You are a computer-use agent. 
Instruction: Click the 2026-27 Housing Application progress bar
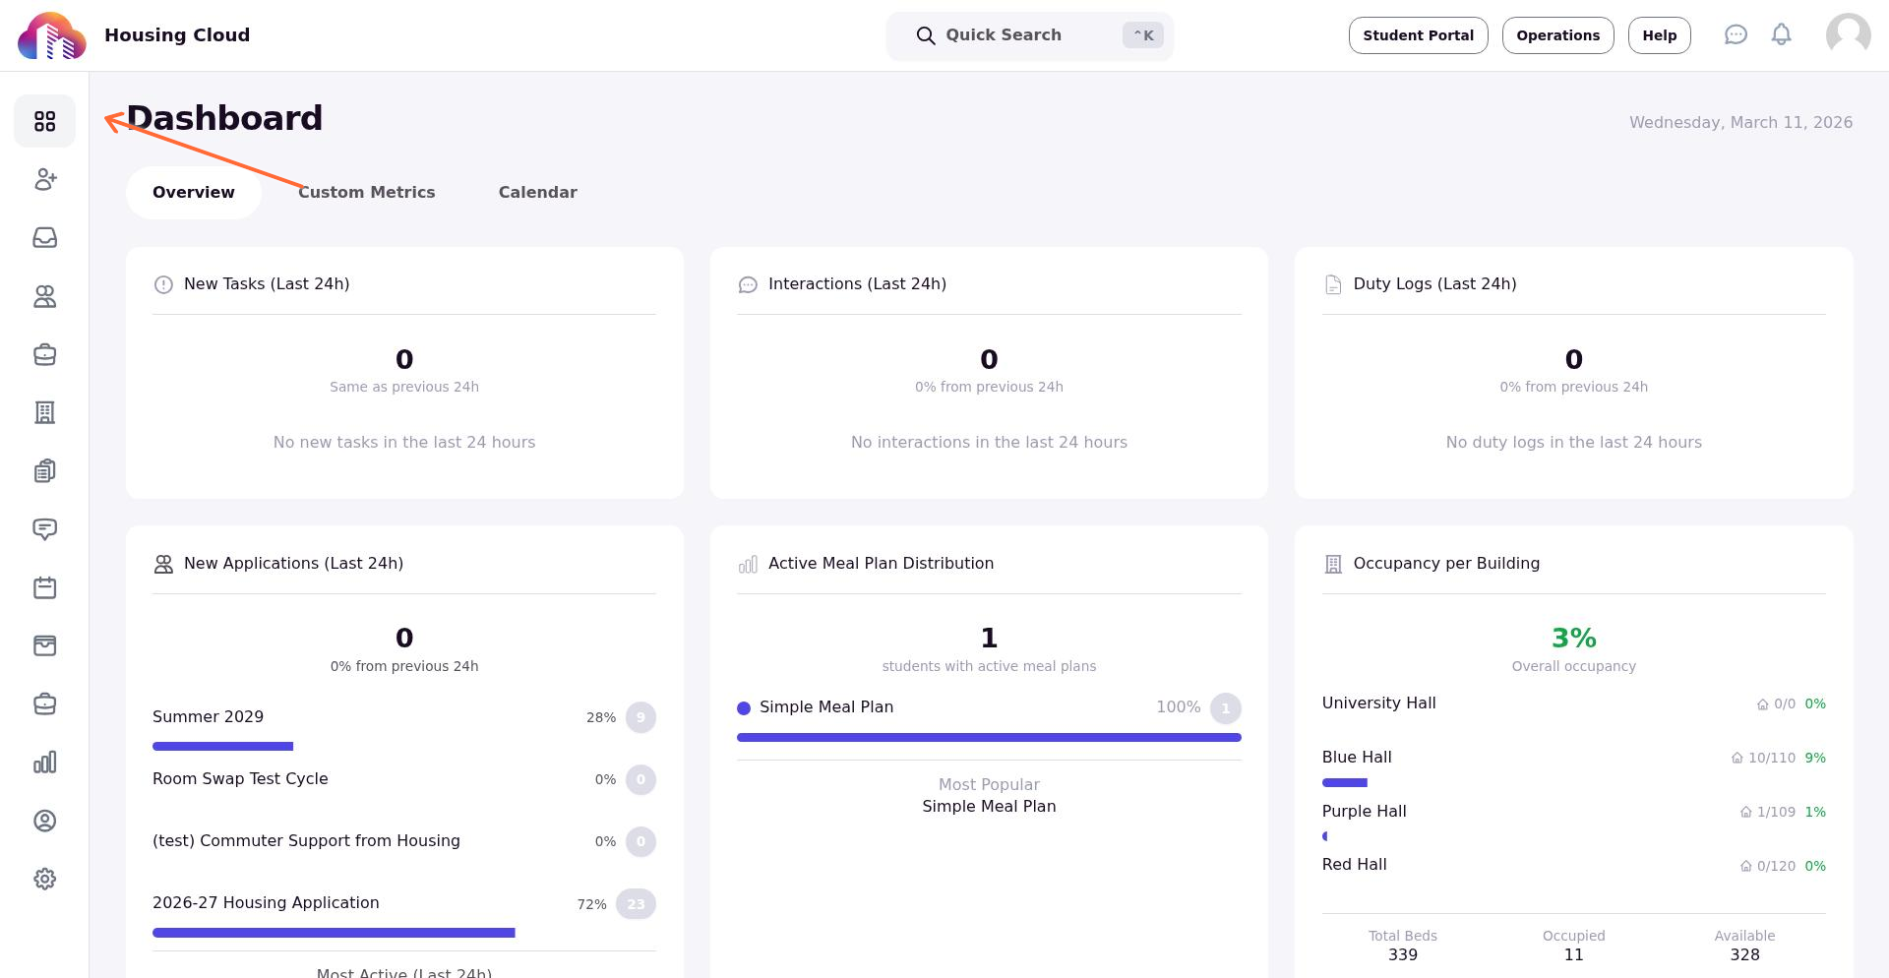334,933
